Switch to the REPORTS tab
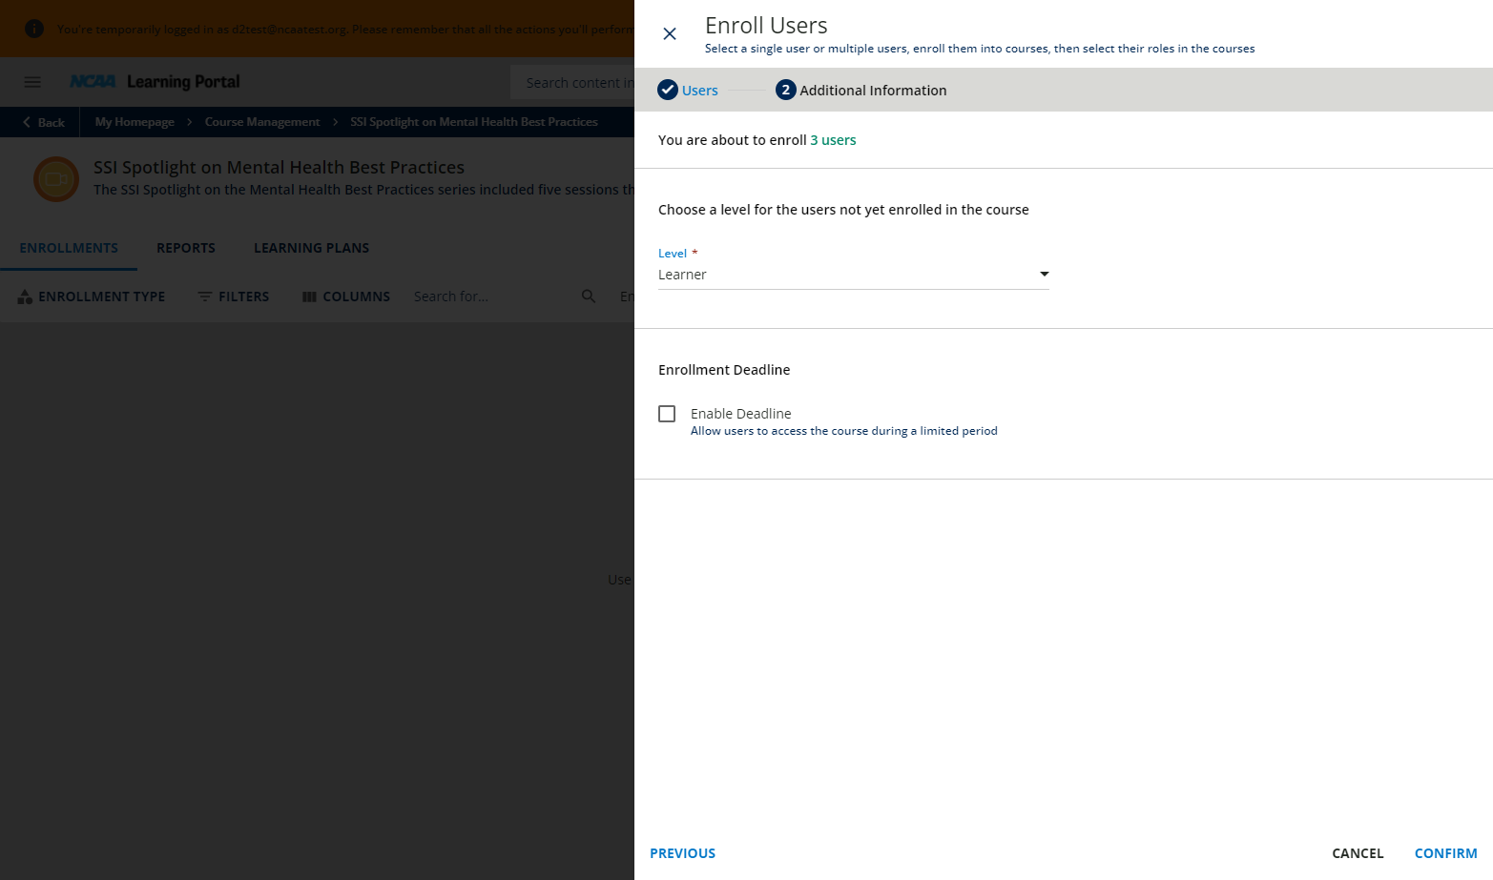Image resolution: width=1493 pixels, height=880 pixels. 186,248
